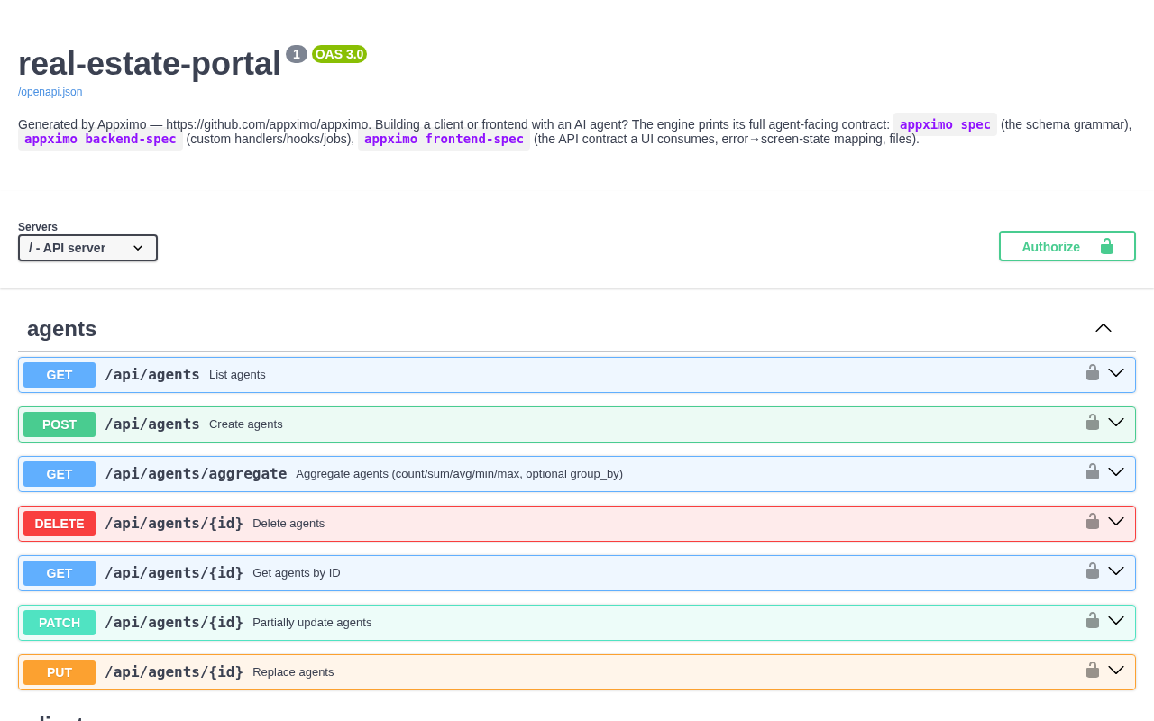Viewport: 1154px width, 721px height.
Task: Click the PUT method badge
Action: pyautogui.click(x=60, y=672)
